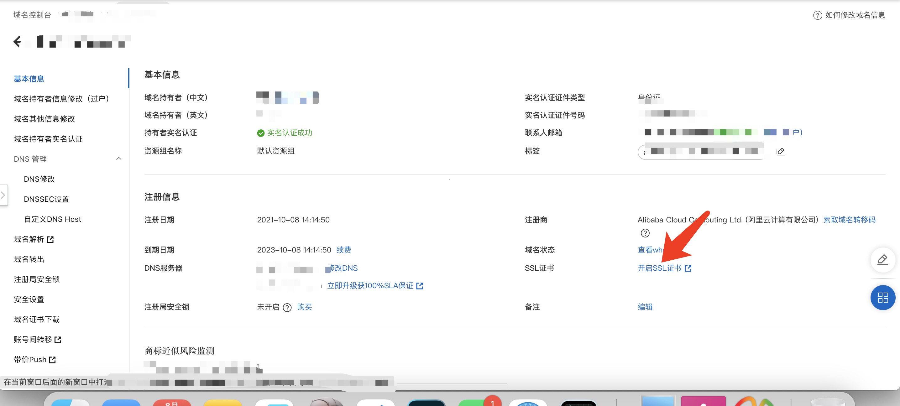Viewport: 900px width, 406px height.
Task: Click the 查看whois link
Action: [x=651, y=250]
